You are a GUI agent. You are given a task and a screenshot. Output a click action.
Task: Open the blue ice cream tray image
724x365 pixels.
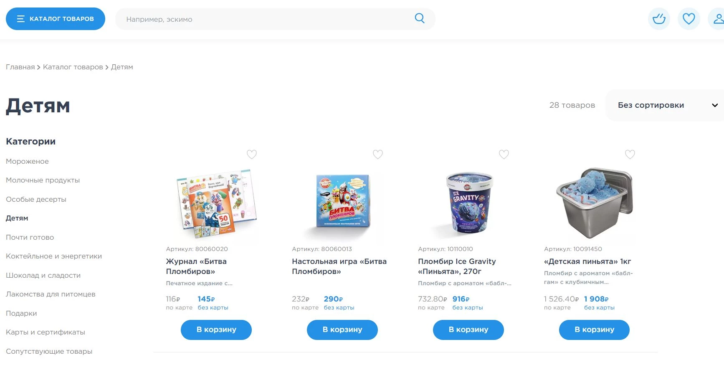[595, 203]
